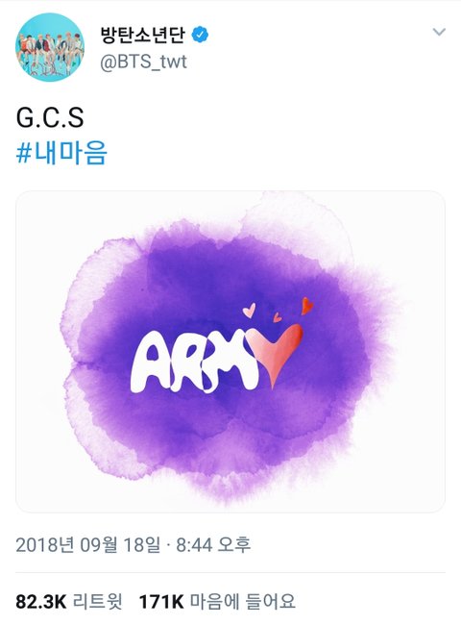
Task: View the 171K likes count
Action: 160,602
